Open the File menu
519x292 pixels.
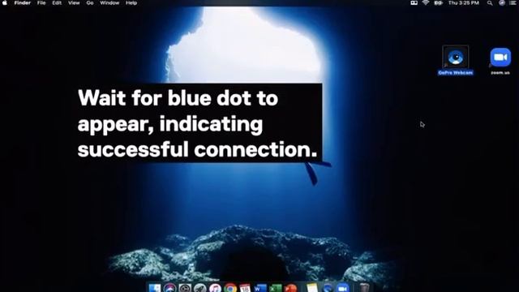point(41,2)
